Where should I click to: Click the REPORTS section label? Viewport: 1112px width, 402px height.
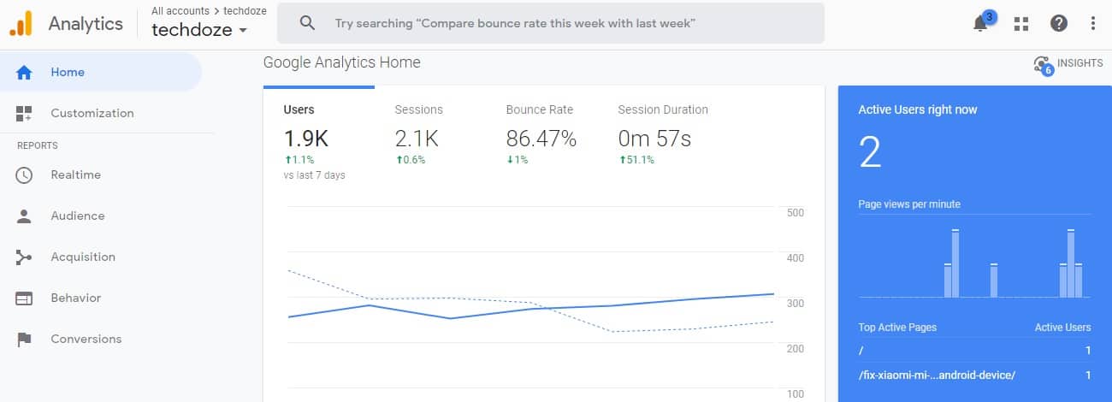[x=38, y=146]
